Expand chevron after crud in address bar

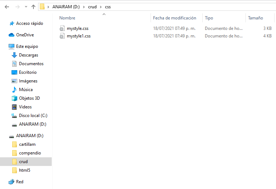click(101, 7)
